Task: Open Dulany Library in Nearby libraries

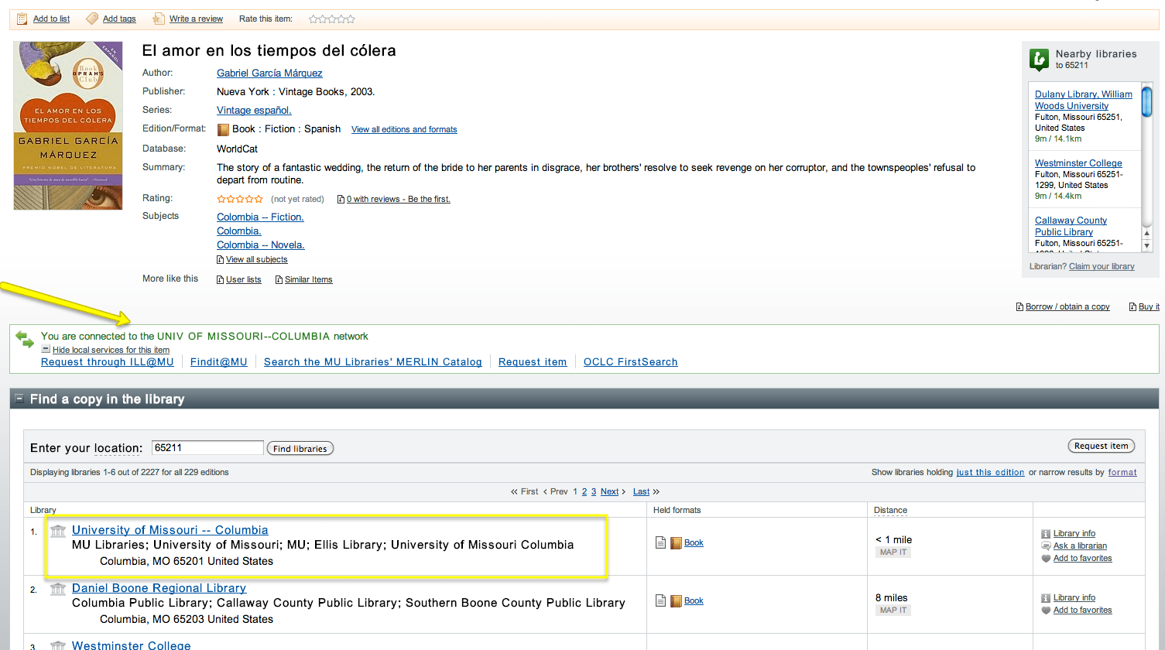Action: (1084, 100)
